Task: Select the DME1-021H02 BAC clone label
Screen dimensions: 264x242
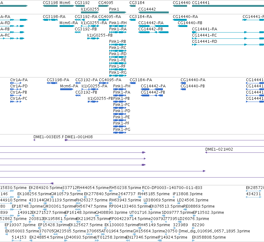Action: (x=219, y=149)
